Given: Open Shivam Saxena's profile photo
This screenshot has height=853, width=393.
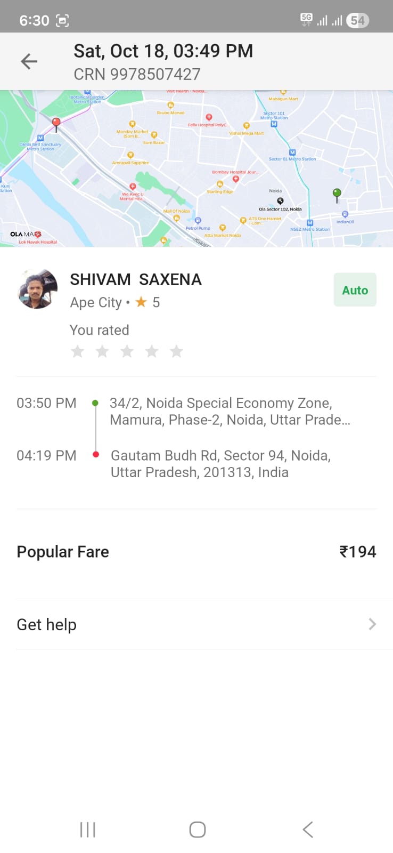Looking at the screenshot, I should click(x=37, y=289).
